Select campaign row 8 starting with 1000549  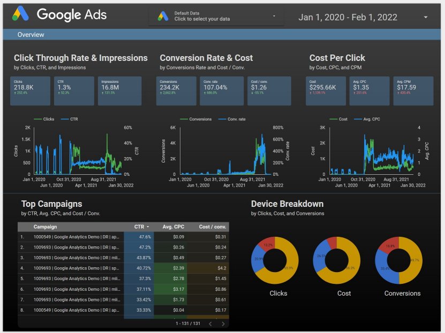click(123, 310)
